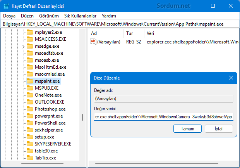Click the mplayer2.exe folder icon
Viewport: 240px width, 168px height.
coord(30,32)
